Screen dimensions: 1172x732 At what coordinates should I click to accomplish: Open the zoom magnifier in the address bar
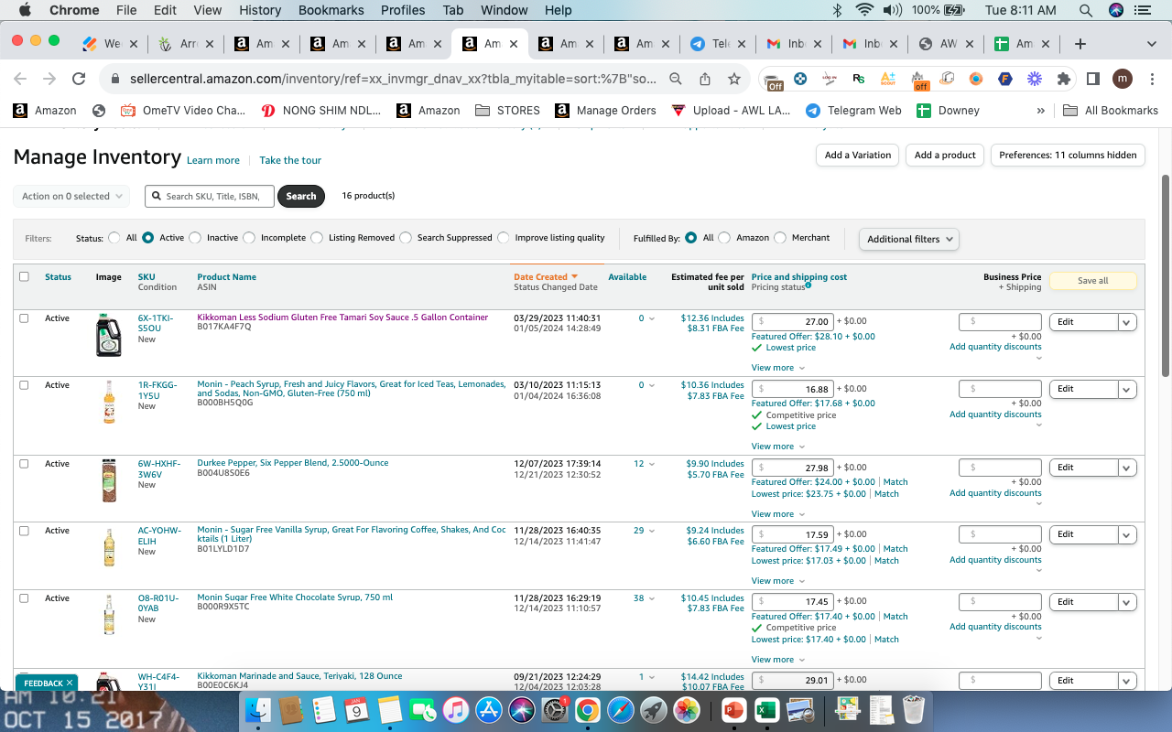676,79
